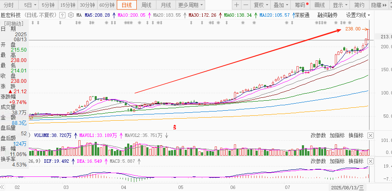Toggle the 筹码 chip distribution view
392x191 pixels.
pyautogui.click(x=300, y=5)
